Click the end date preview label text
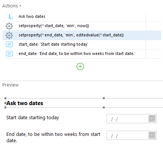This screenshot has width=163, height=150. [x=53, y=137]
